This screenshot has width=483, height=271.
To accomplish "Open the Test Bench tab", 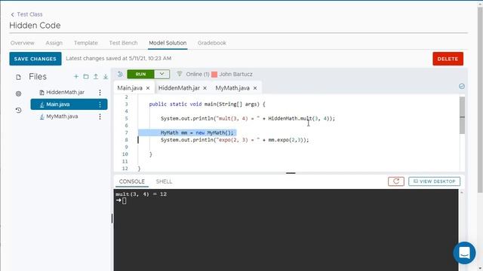I will pyautogui.click(x=123, y=43).
